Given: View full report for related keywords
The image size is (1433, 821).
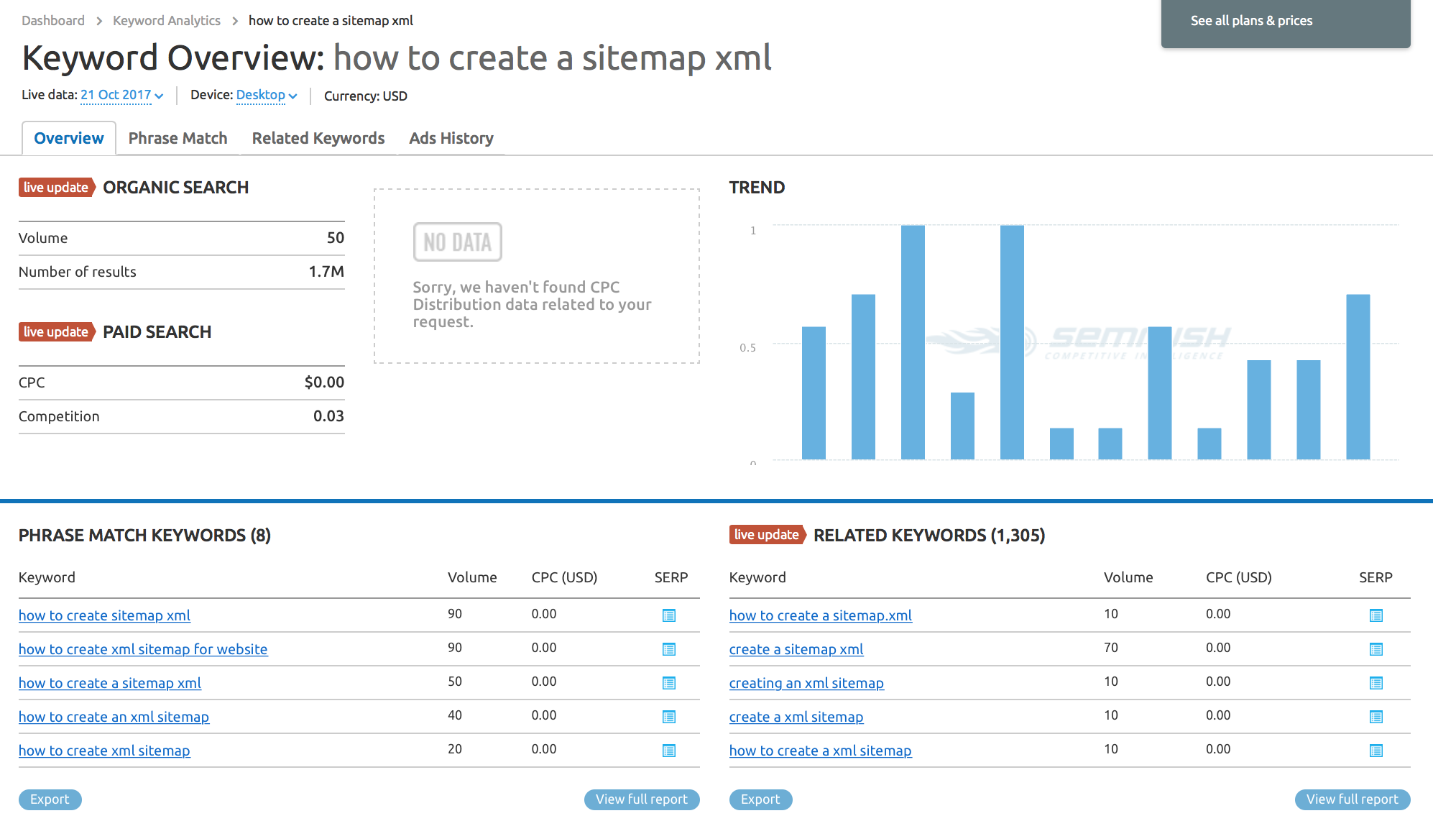Looking at the screenshot, I should click(x=1351, y=799).
